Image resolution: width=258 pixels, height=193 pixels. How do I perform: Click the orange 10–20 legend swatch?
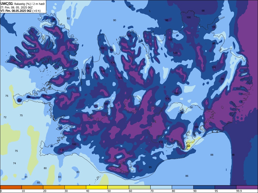(x=33, y=187)
